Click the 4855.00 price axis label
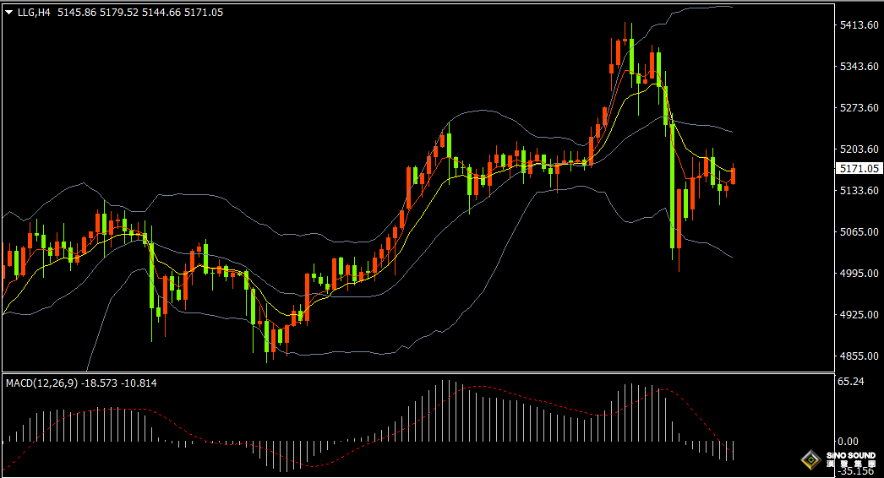The width and height of the screenshot is (884, 478). pyautogui.click(x=858, y=356)
